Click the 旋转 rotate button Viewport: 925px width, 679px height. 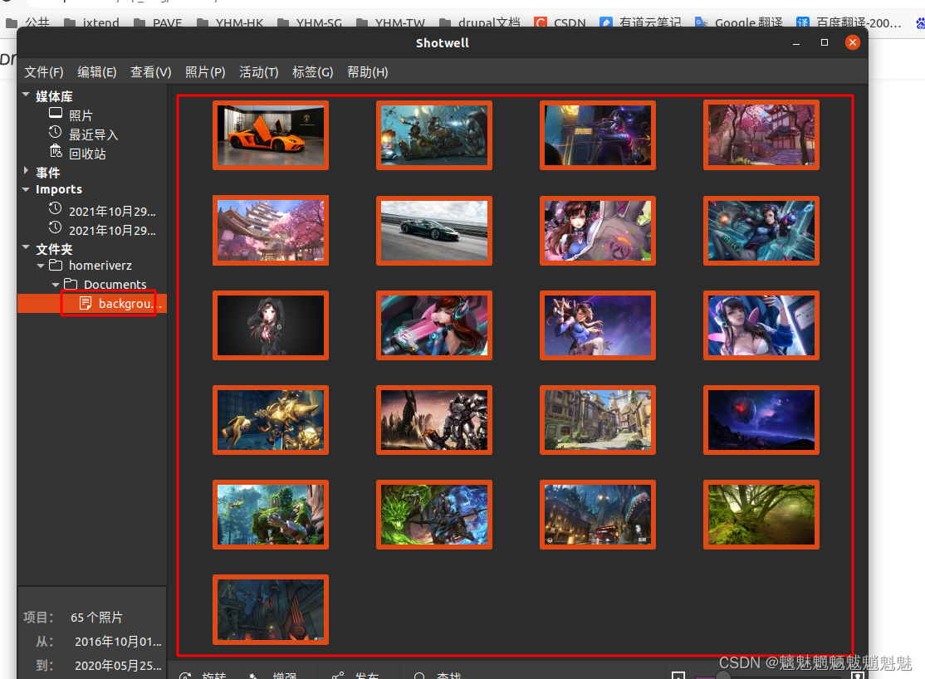203,674
